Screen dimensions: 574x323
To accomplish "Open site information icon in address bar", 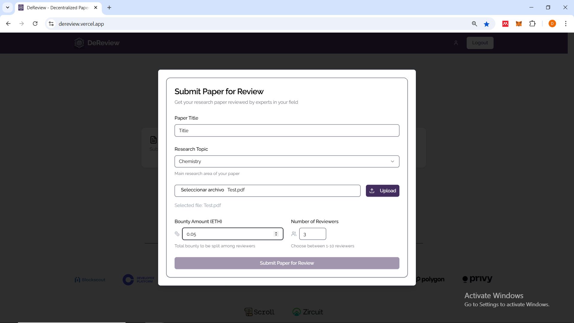I will [51, 24].
